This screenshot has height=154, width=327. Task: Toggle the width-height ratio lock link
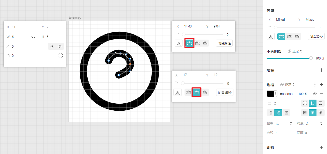coord(33,37)
